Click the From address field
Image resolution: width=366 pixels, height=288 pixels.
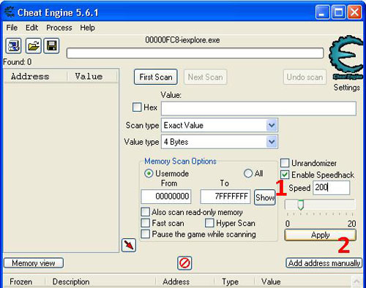pyautogui.click(x=166, y=197)
